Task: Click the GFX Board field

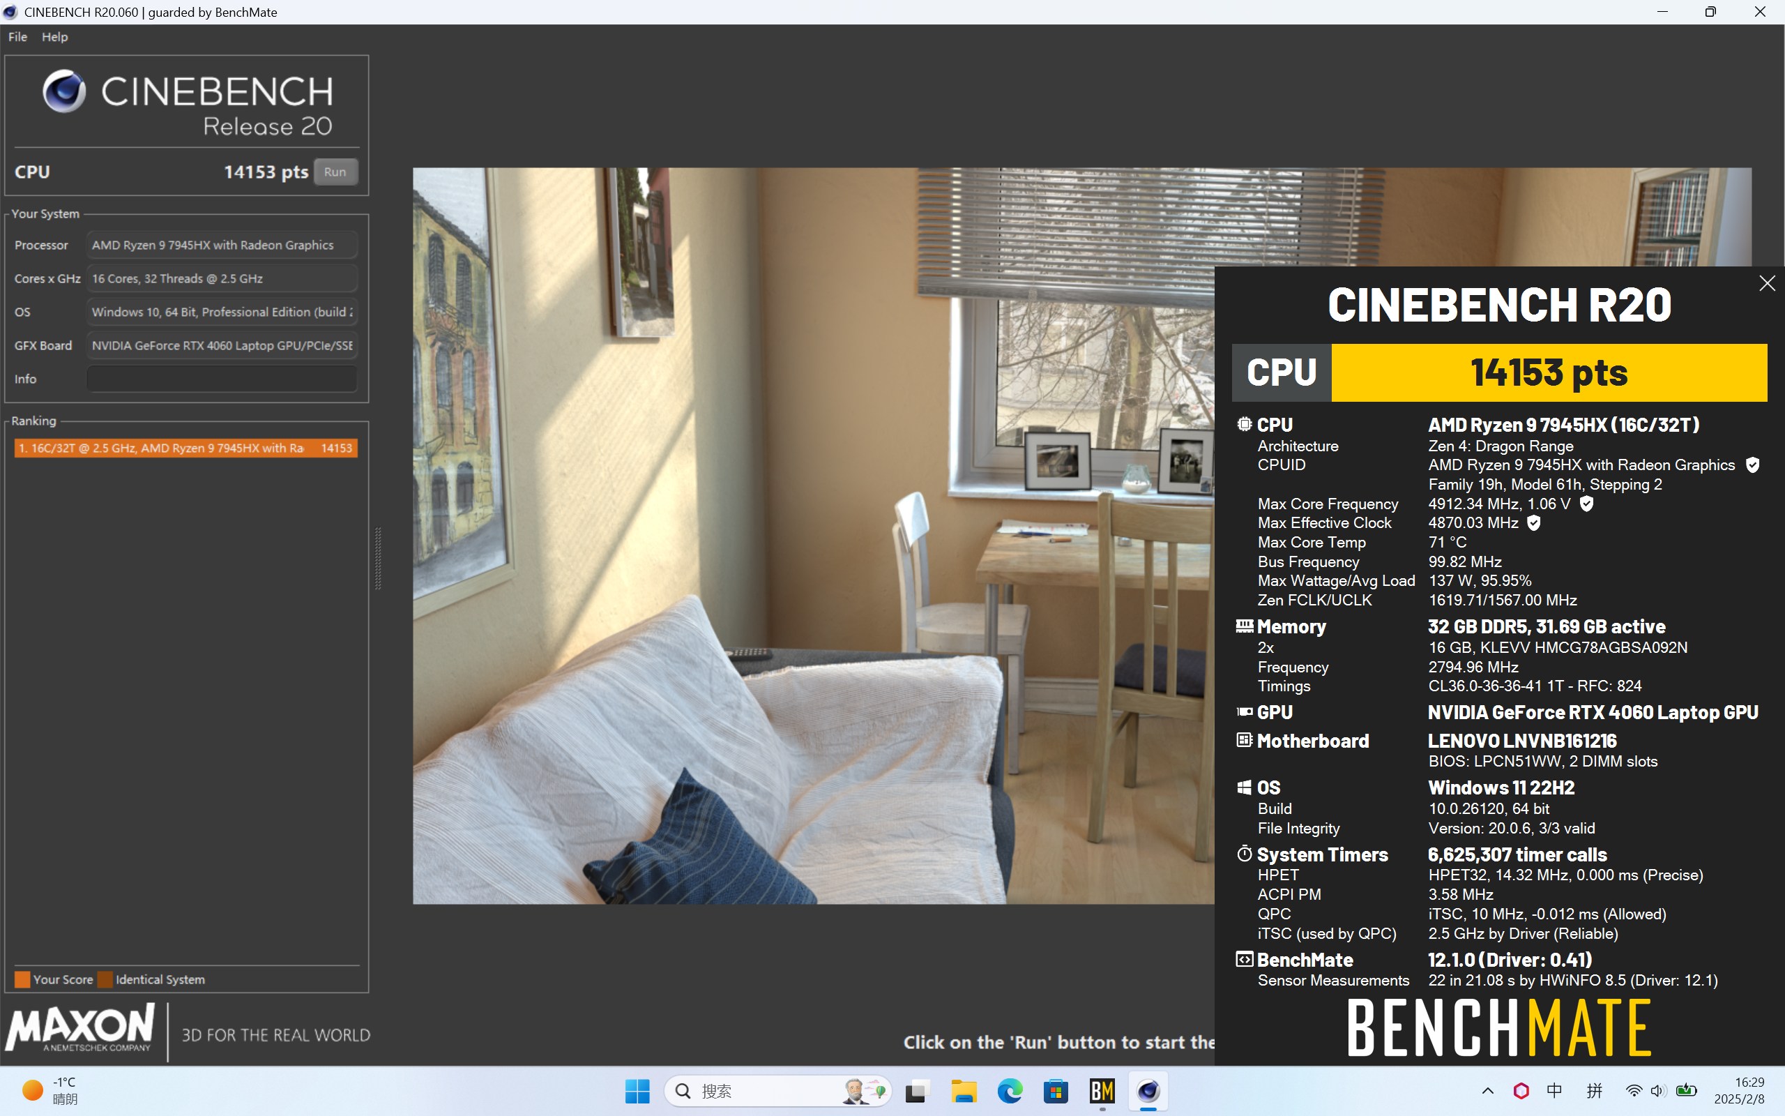Action: click(222, 345)
